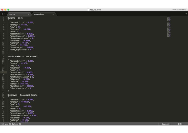Click the "liveness" value 0.0928
The width and height of the screenshot is (188, 133).
click(x=27, y=41)
